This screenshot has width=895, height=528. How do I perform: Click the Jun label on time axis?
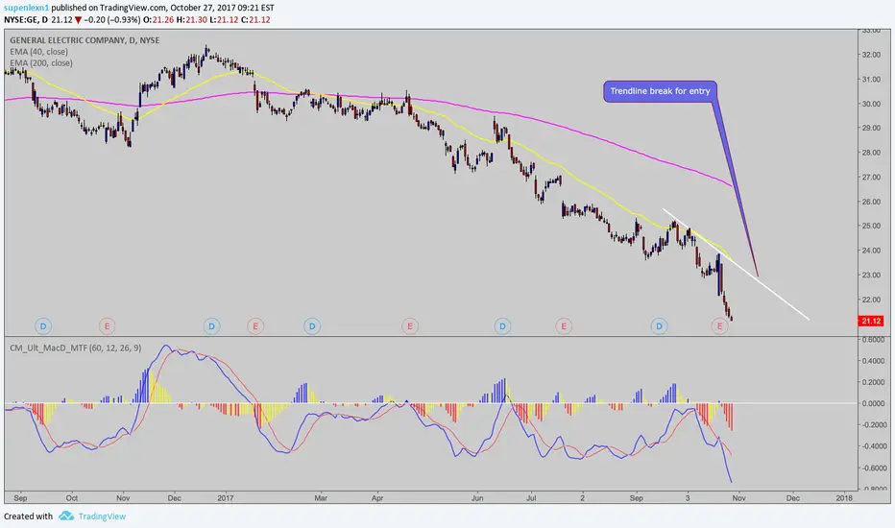(477, 498)
